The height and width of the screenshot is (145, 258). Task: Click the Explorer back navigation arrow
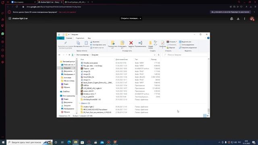point(59,55)
